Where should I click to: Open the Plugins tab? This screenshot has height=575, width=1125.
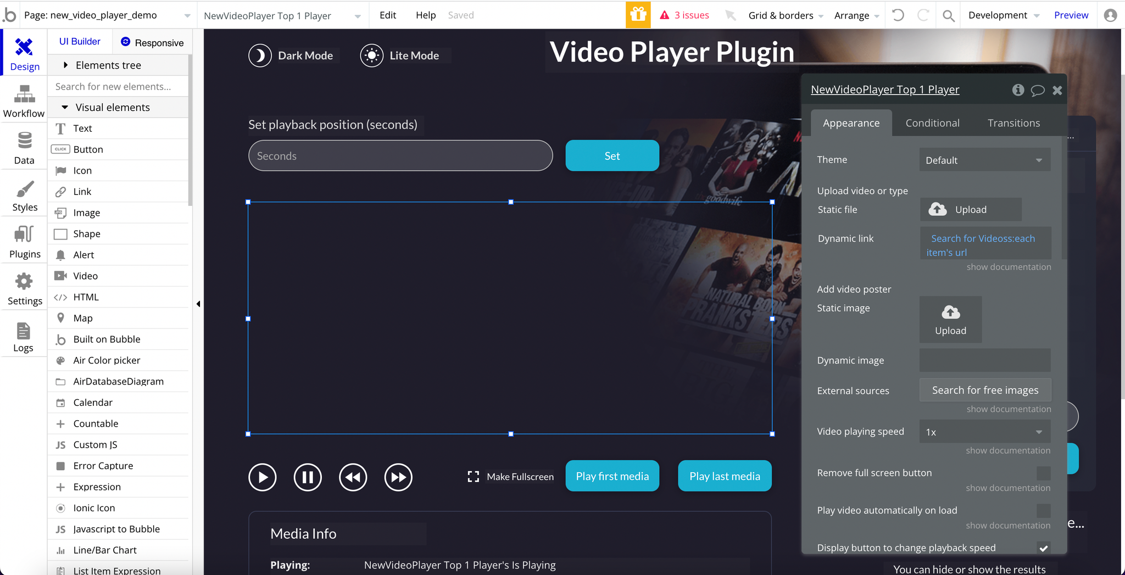point(24,242)
